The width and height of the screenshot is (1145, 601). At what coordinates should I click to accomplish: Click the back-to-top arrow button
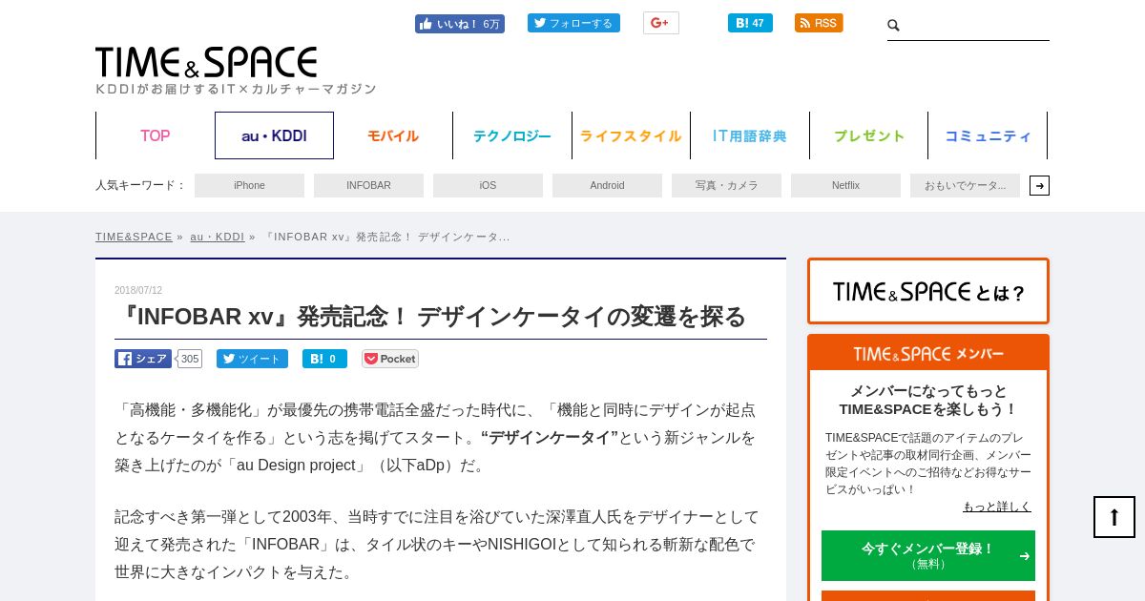pyautogui.click(x=1114, y=517)
